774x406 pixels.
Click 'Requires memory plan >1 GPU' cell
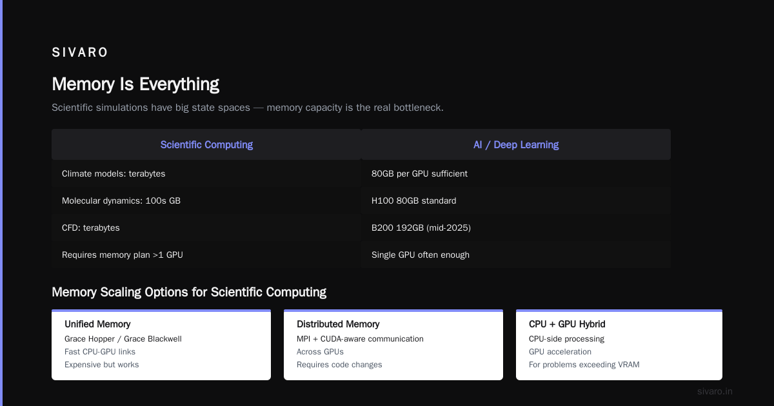pyautogui.click(x=206, y=255)
